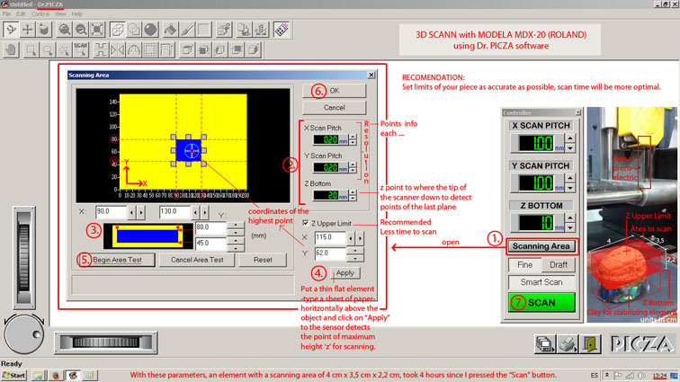Click the overlapping shapes display icon
680x382 pixels.
click(134, 30)
